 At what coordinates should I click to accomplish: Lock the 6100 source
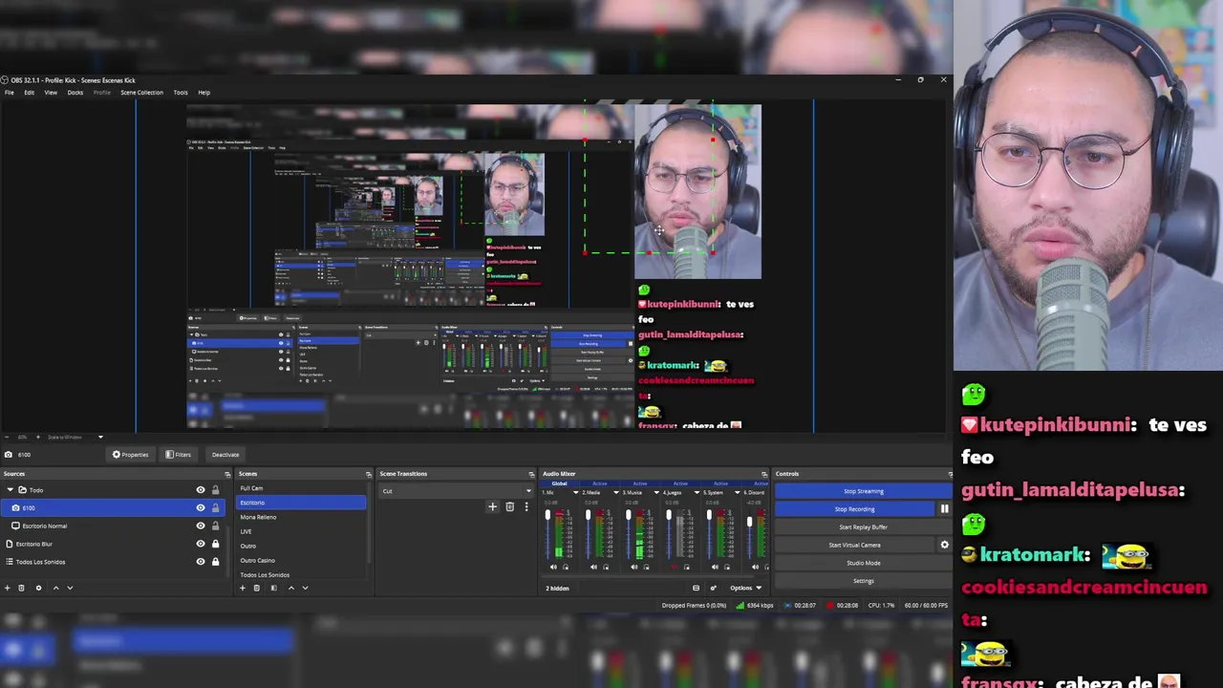pos(215,507)
